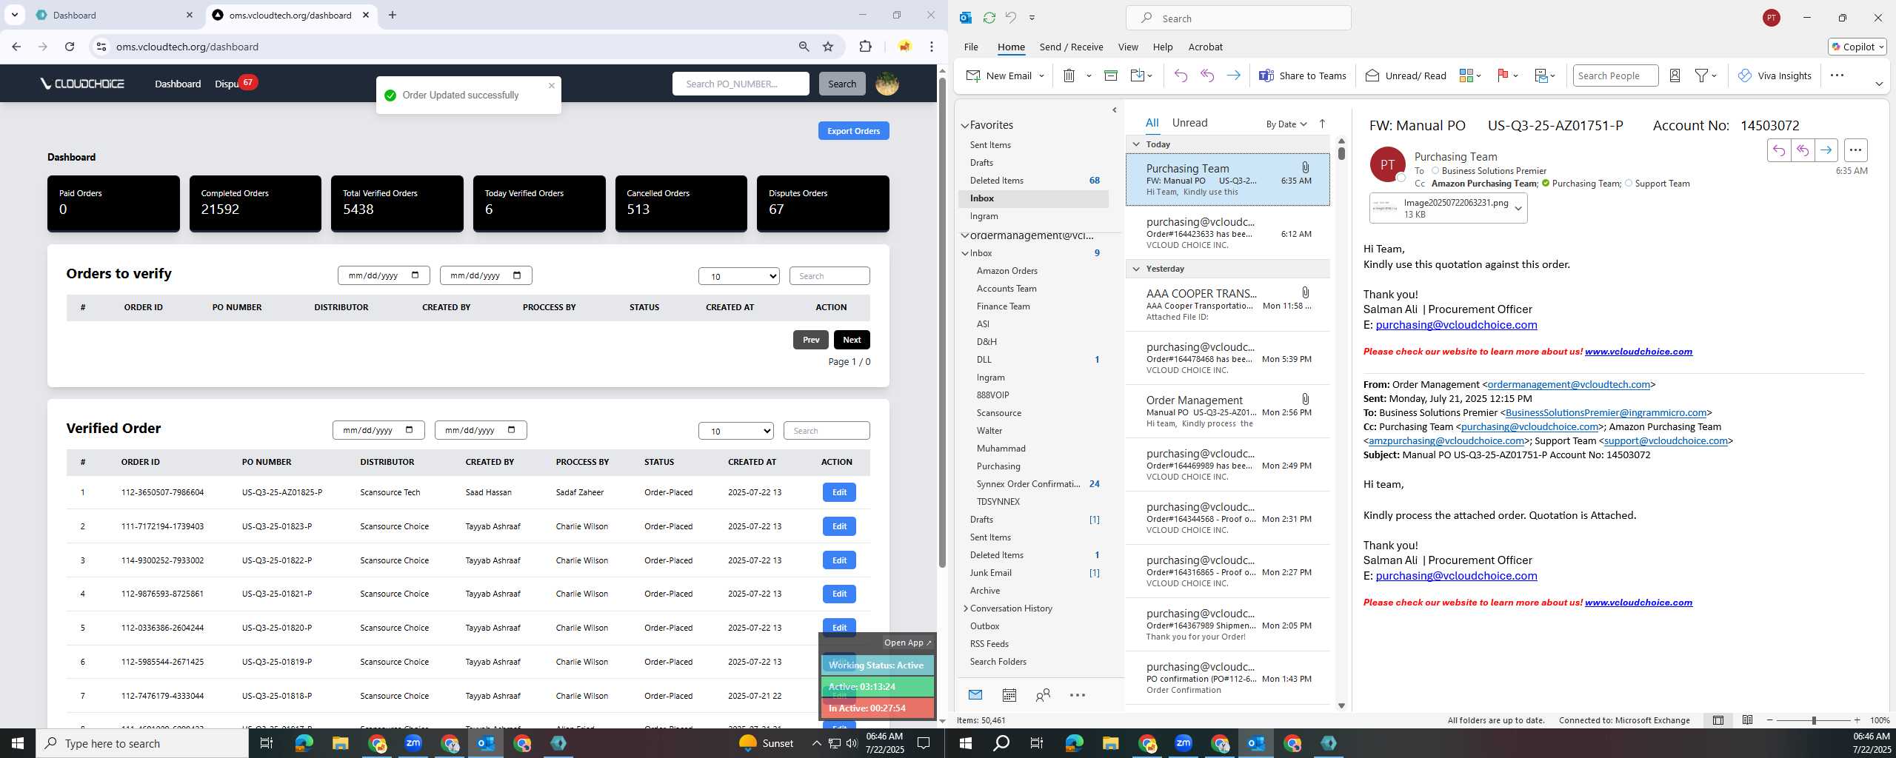Expand Conversation History folder
Screen dimensions: 1896x758
[965, 608]
